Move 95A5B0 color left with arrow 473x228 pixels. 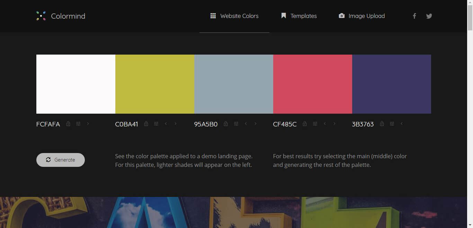(246, 124)
